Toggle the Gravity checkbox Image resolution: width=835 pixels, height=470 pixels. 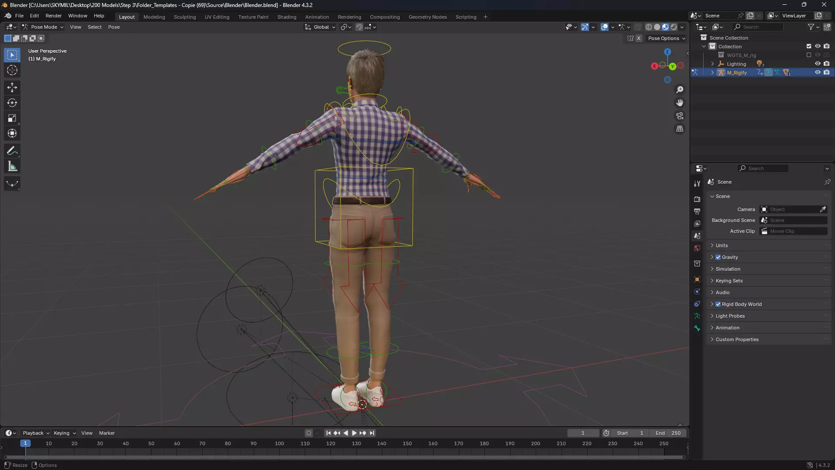(x=718, y=257)
